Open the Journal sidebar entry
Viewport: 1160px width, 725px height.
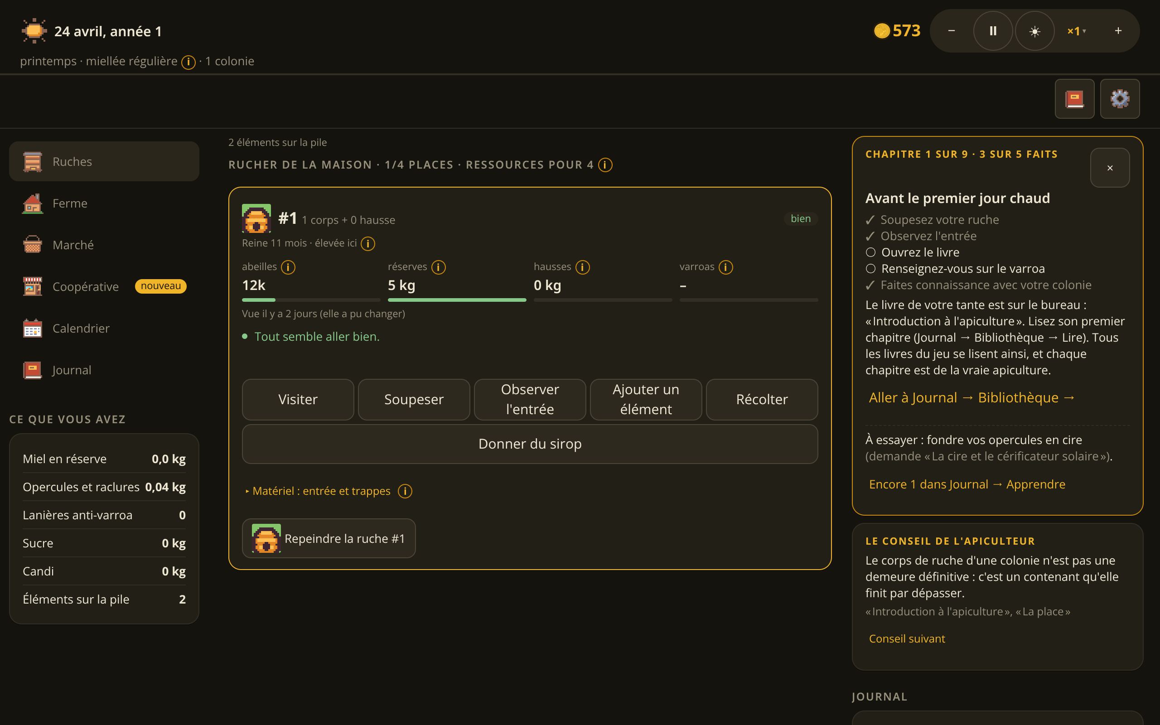104,370
